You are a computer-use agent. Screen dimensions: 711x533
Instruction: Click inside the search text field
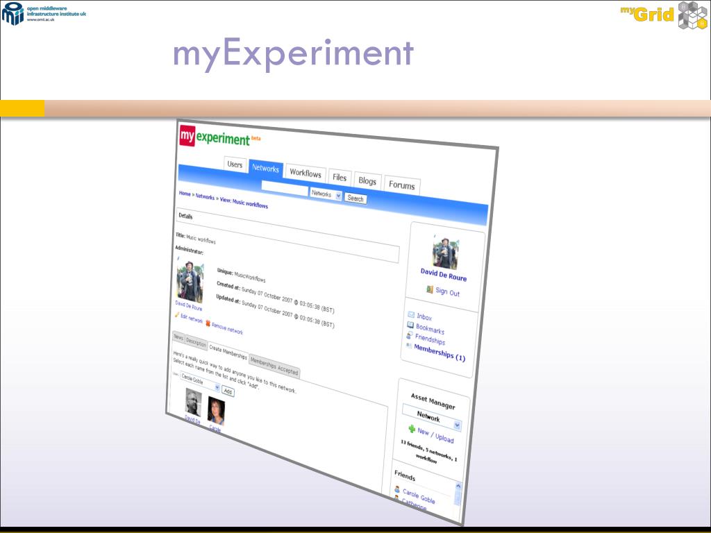[x=285, y=187]
